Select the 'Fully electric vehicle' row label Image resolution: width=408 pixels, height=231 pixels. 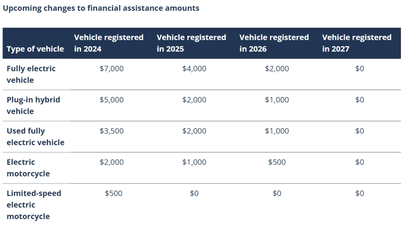tap(31, 74)
